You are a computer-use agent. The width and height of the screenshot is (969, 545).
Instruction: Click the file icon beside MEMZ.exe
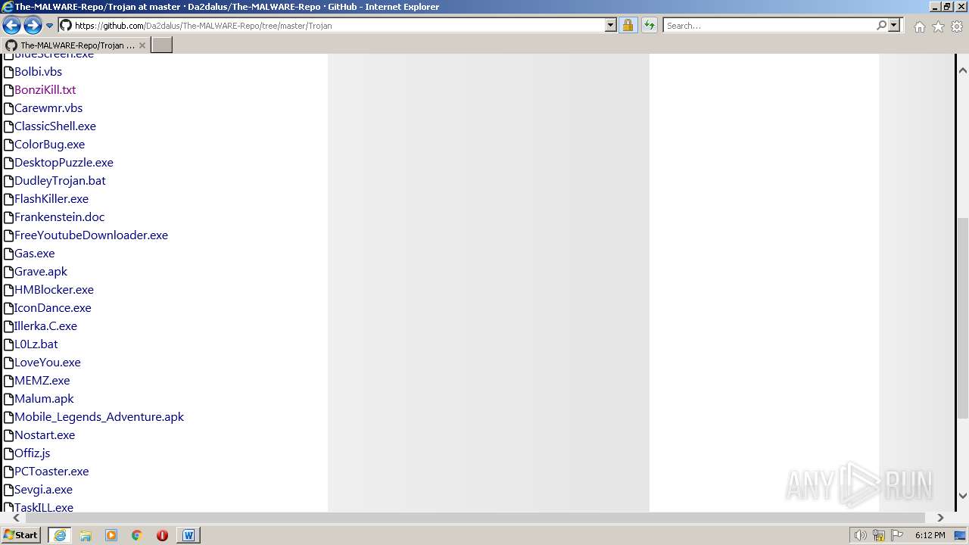(x=8, y=381)
